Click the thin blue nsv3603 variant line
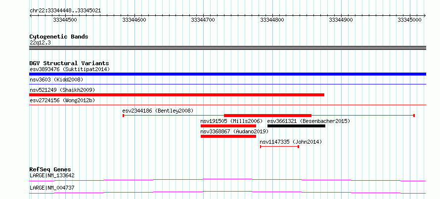 coord(227,84)
